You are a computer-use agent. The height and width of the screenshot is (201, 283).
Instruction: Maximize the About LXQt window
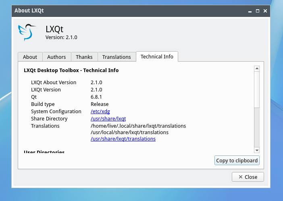pyautogui.click(x=258, y=11)
